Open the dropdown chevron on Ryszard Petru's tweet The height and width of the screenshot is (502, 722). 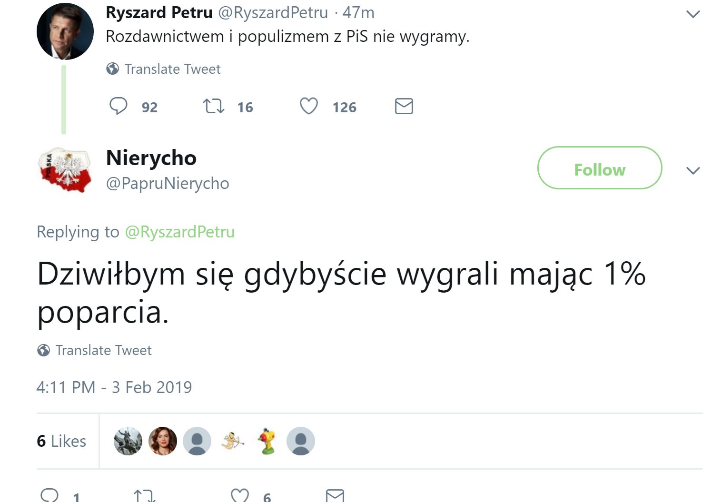693,14
